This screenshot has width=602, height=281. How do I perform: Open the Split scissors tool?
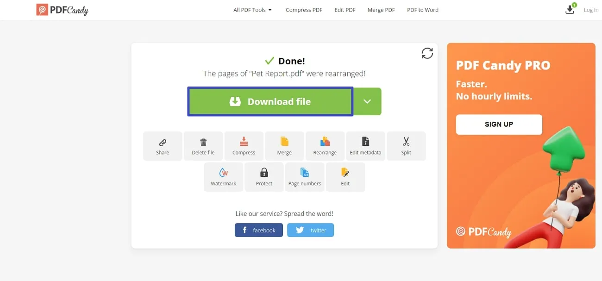click(x=406, y=146)
